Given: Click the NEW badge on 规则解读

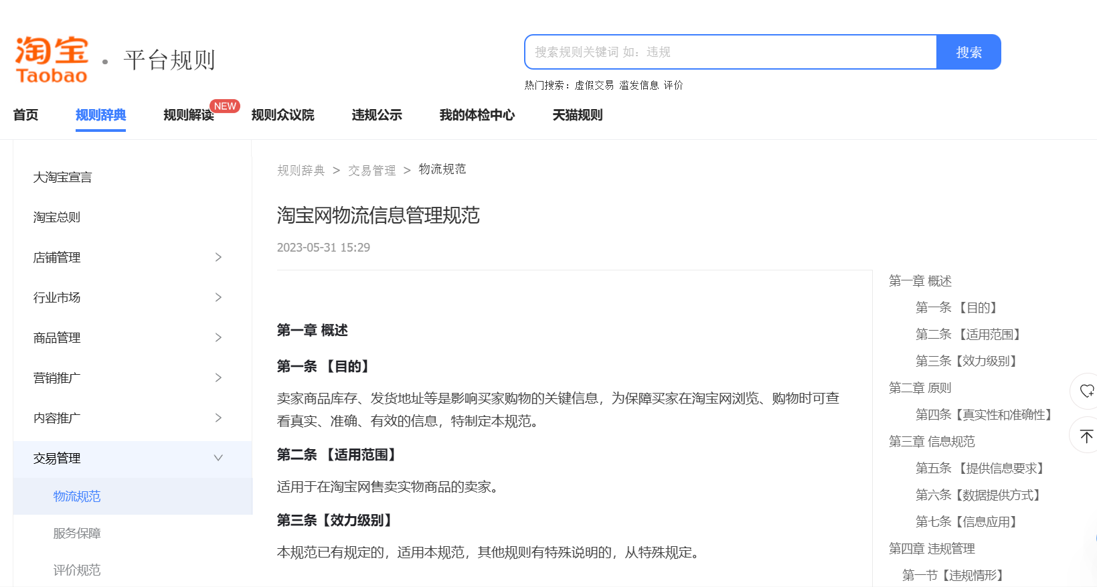Looking at the screenshot, I should [225, 106].
